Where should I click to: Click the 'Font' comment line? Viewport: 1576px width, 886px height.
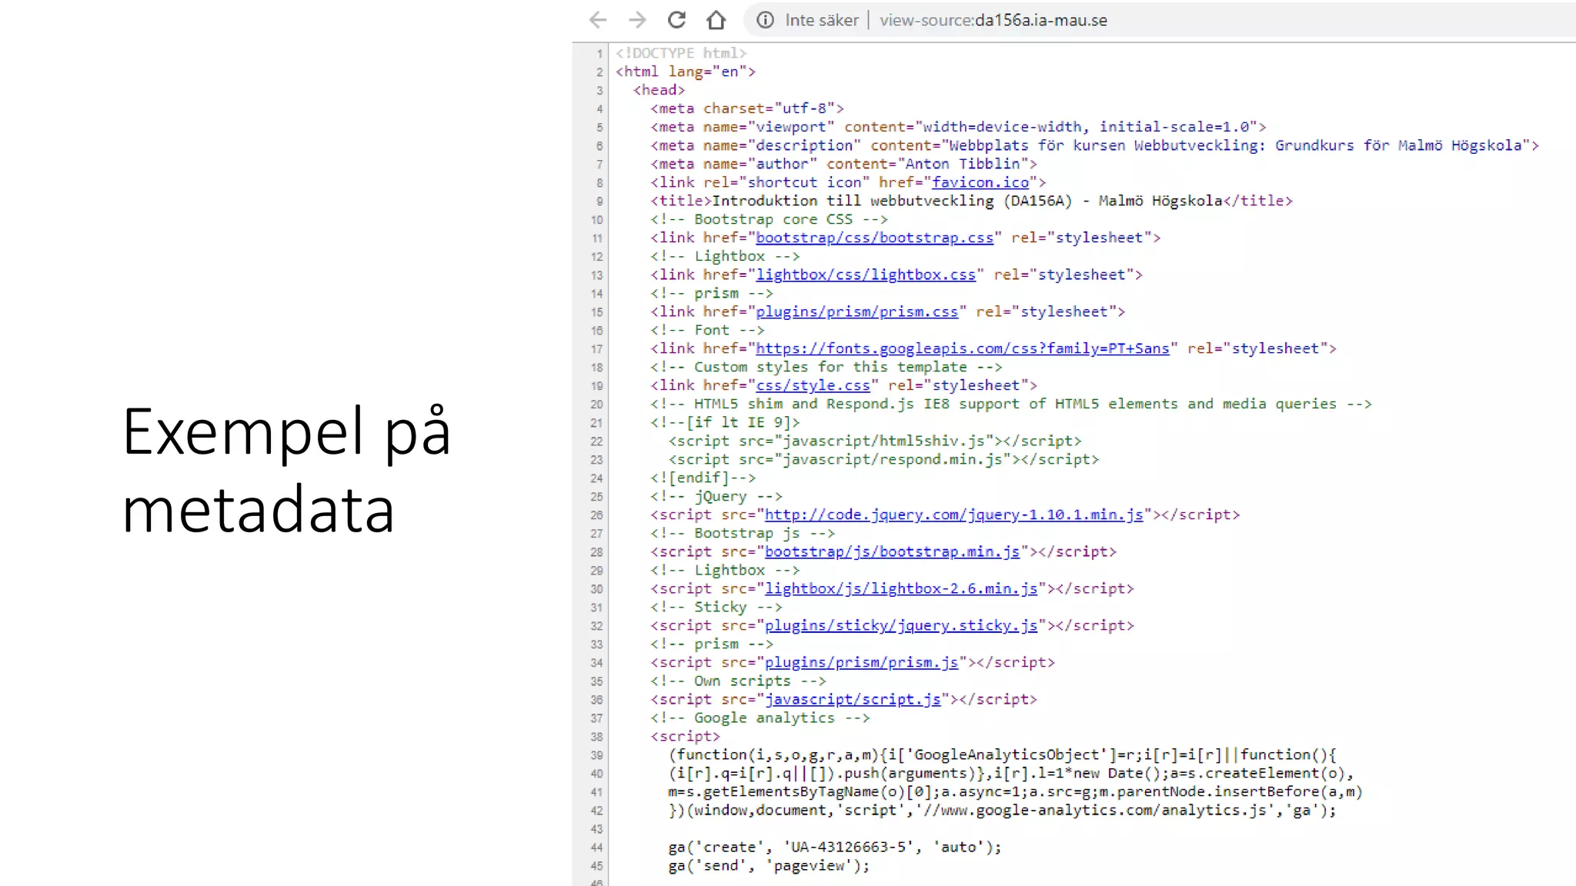707,330
